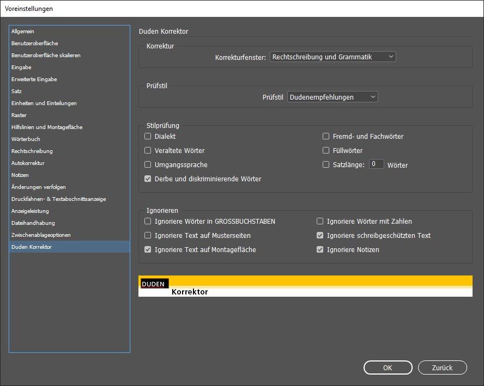484x386 pixels.
Task: Toggle the Satzlänge checkbox
Action: click(x=326, y=164)
